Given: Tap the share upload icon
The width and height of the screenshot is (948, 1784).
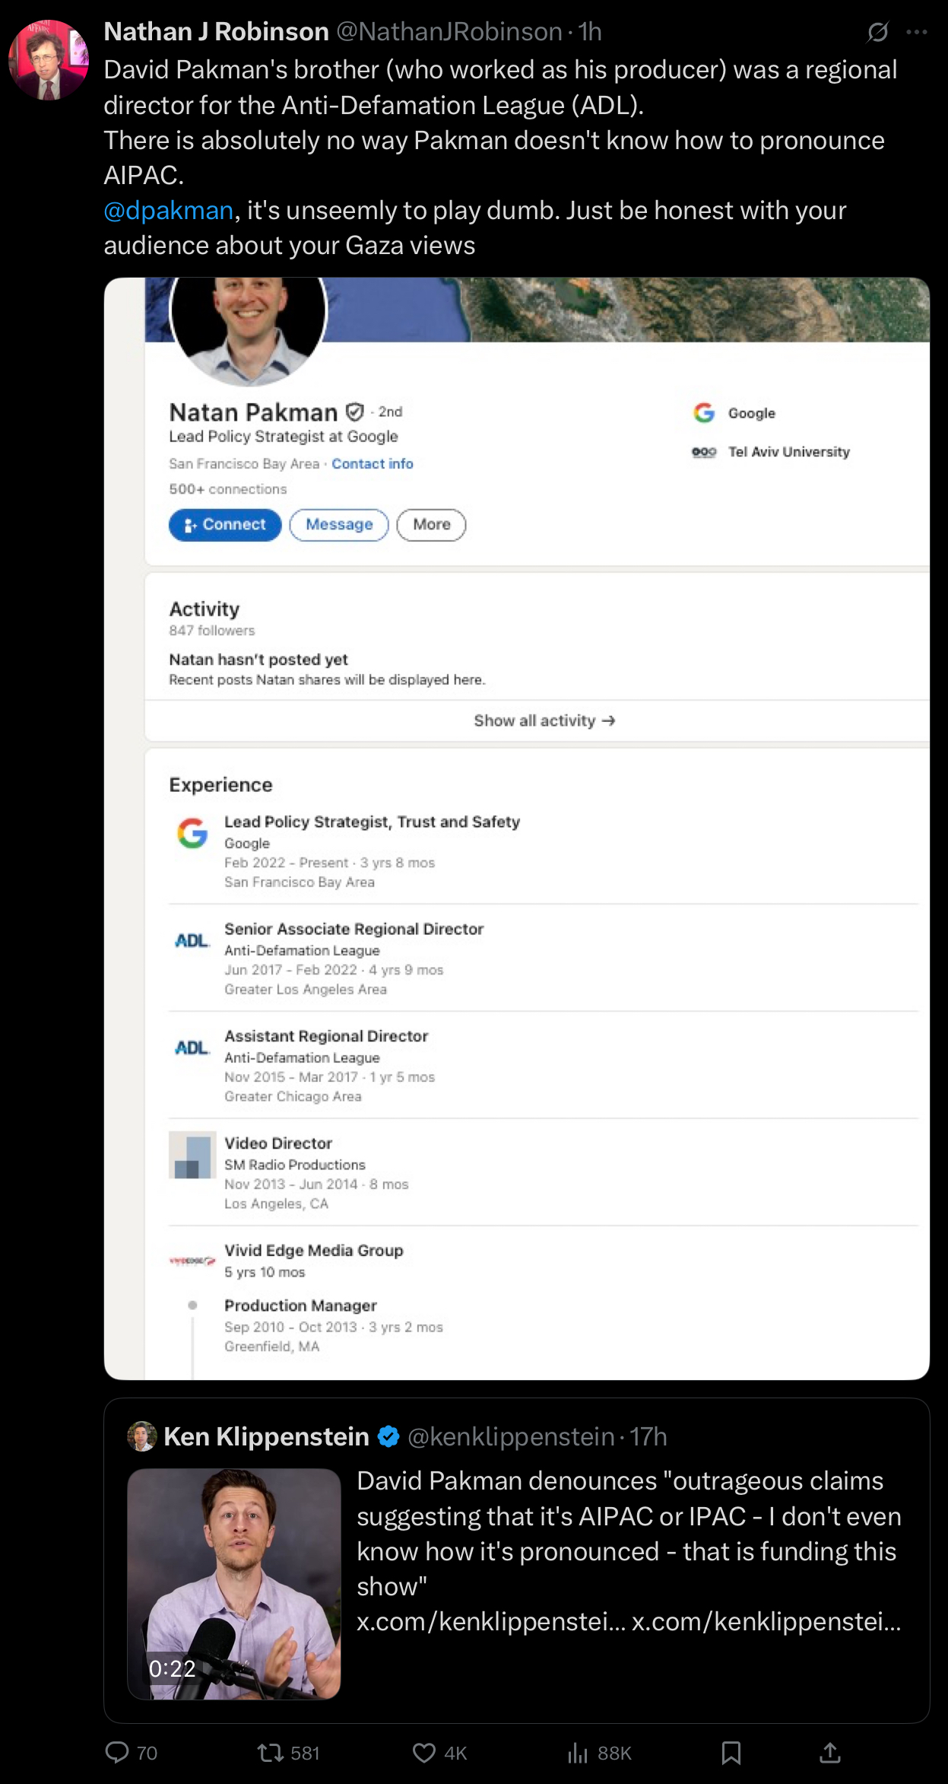Looking at the screenshot, I should [x=830, y=1752].
